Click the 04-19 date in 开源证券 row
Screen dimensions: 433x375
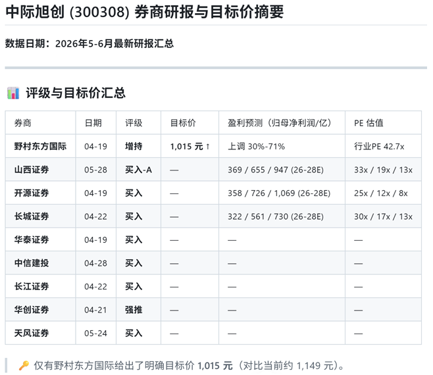95,193
